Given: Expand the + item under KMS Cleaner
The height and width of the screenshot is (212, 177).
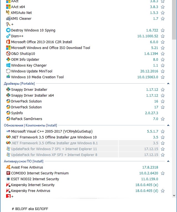Looking at the screenshot, I should click(x=12, y=24).
